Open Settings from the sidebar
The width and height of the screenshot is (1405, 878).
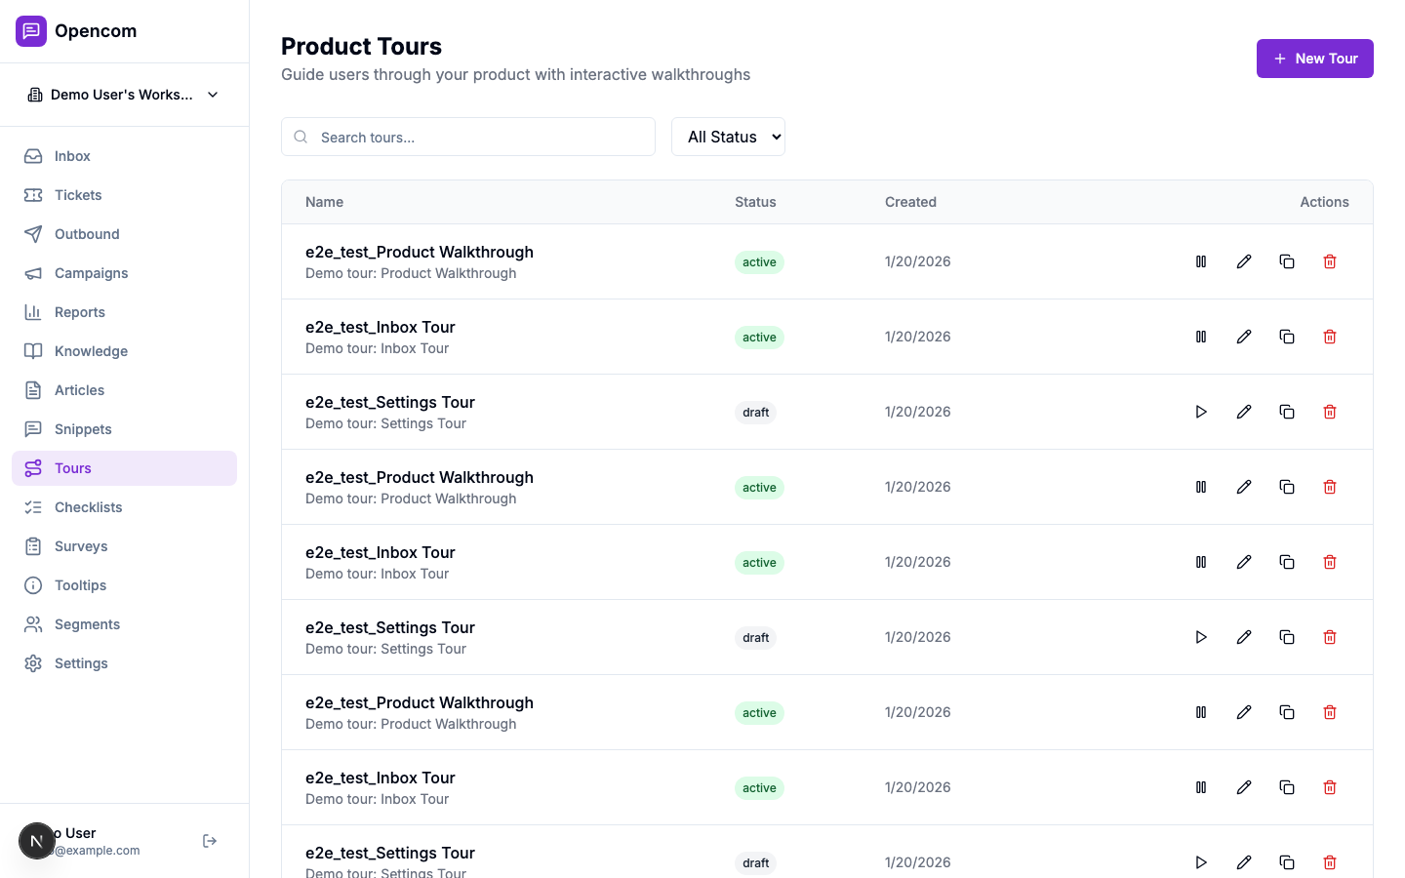(x=81, y=663)
